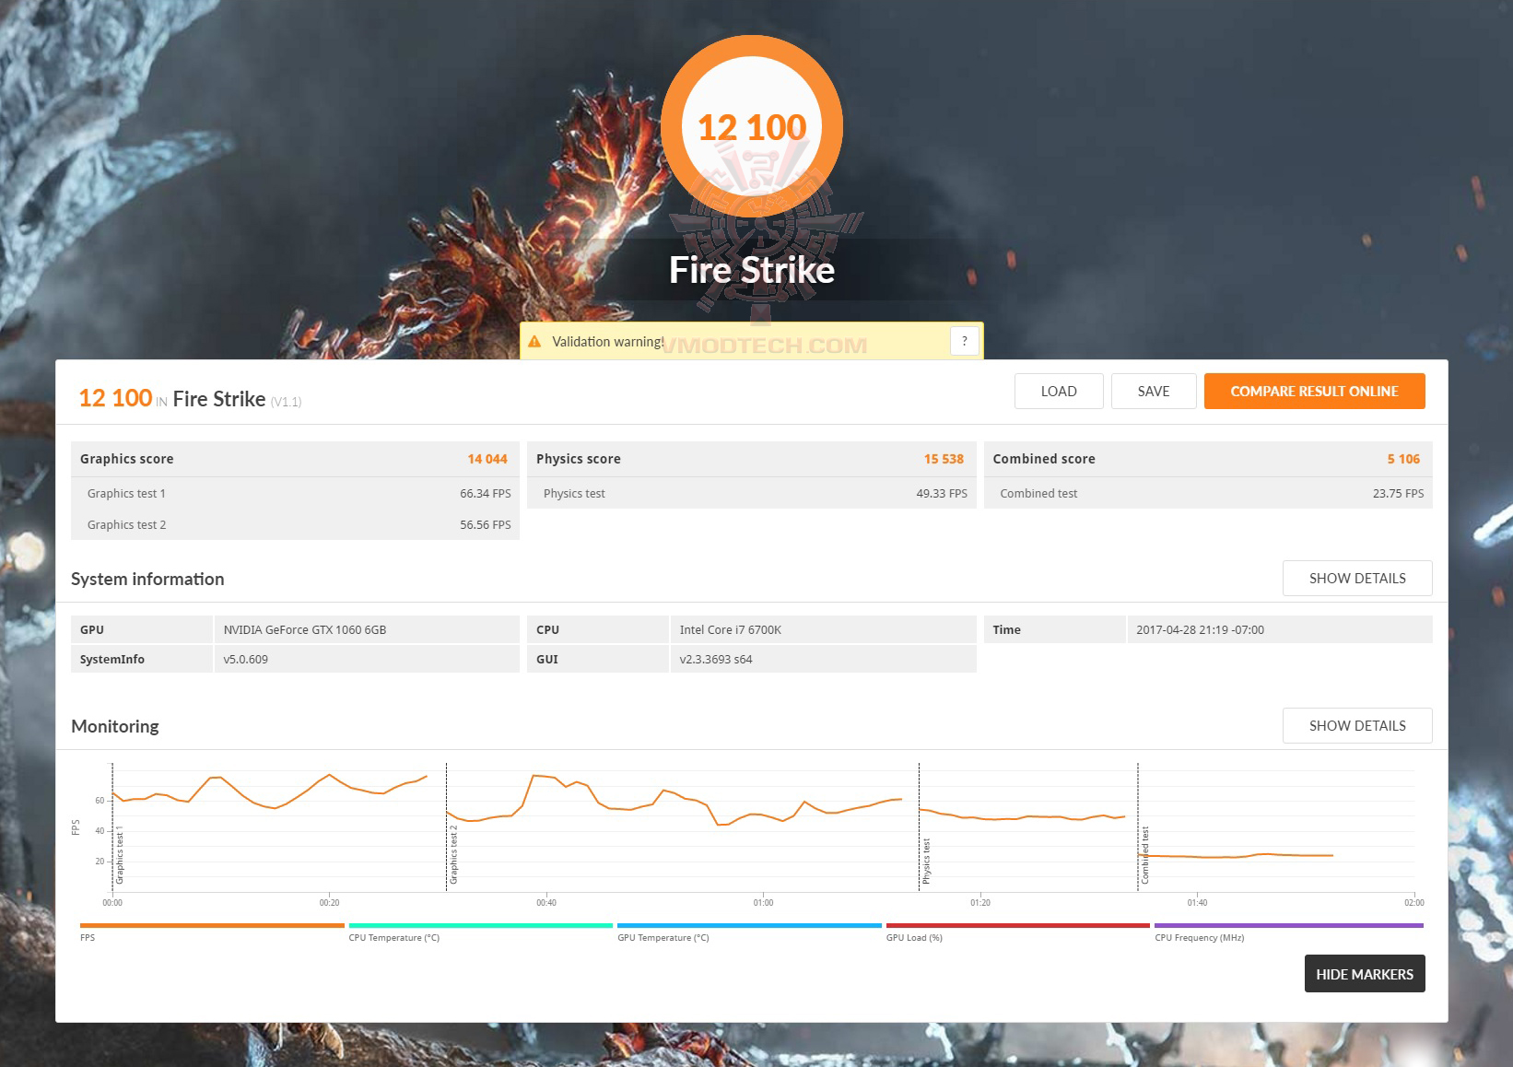Click the CPU value Intel Core i7 6700K

click(731, 629)
